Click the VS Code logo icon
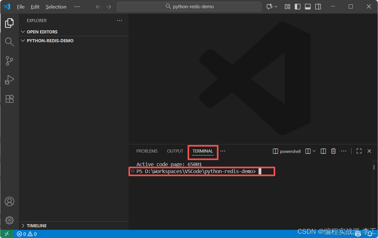Viewport: 378px width, 238px height. [7, 7]
